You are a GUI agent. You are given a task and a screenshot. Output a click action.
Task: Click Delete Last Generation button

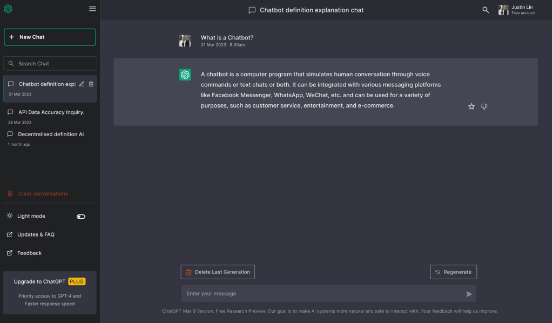tap(218, 272)
